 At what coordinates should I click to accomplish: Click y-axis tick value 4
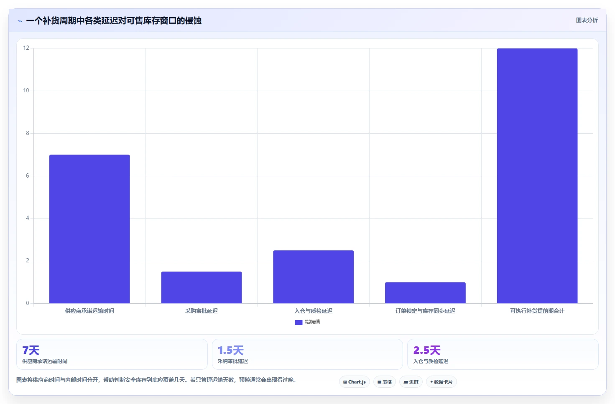(28, 218)
